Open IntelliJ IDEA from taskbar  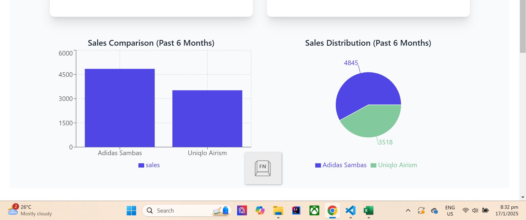pyautogui.click(x=296, y=210)
